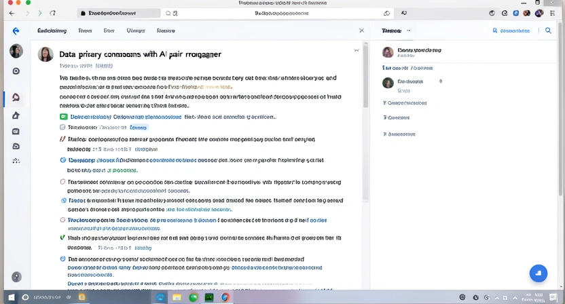Image resolution: width=565 pixels, height=304 pixels.
Task: Click the green checkmark list item
Action: point(62,237)
